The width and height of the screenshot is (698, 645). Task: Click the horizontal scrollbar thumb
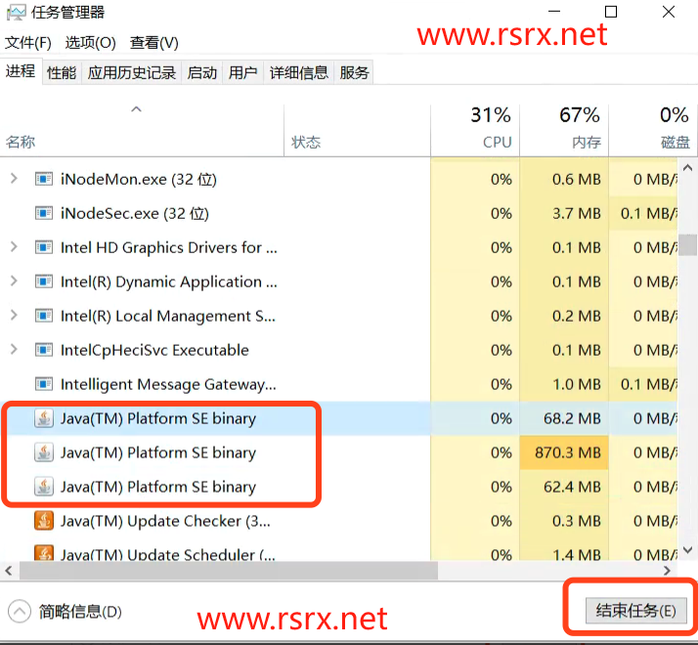pos(229,570)
